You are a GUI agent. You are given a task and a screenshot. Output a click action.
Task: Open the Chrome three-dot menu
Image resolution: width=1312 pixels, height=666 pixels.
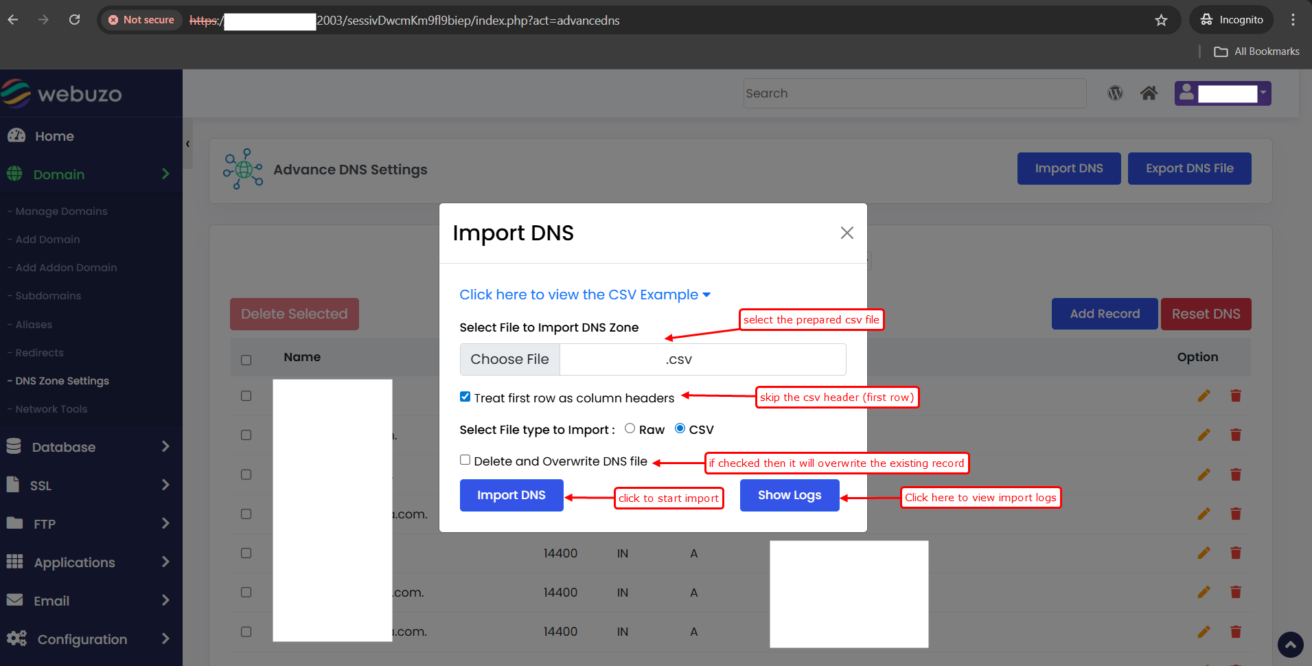coord(1293,20)
